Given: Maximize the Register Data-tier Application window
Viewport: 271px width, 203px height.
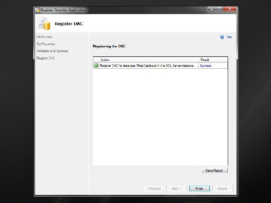Looking at the screenshot, I should click(219, 9).
